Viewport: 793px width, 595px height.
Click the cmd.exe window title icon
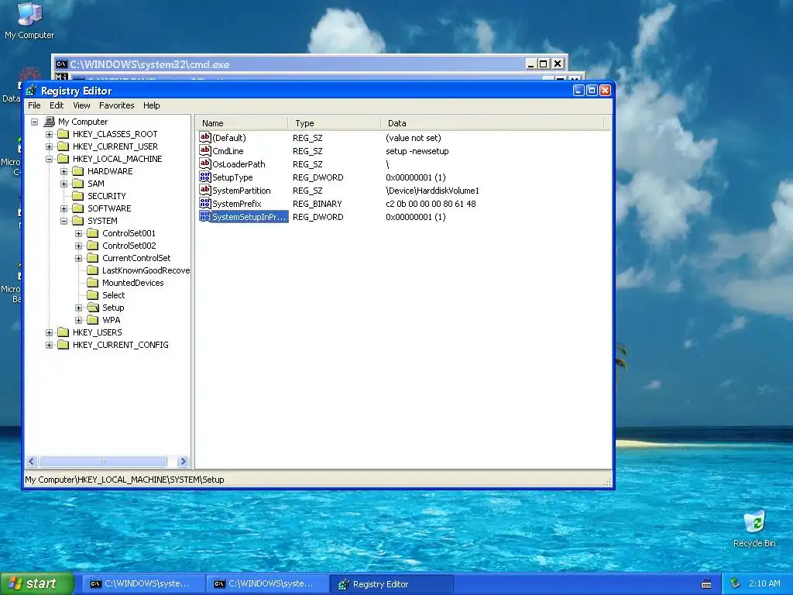point(61,64)
